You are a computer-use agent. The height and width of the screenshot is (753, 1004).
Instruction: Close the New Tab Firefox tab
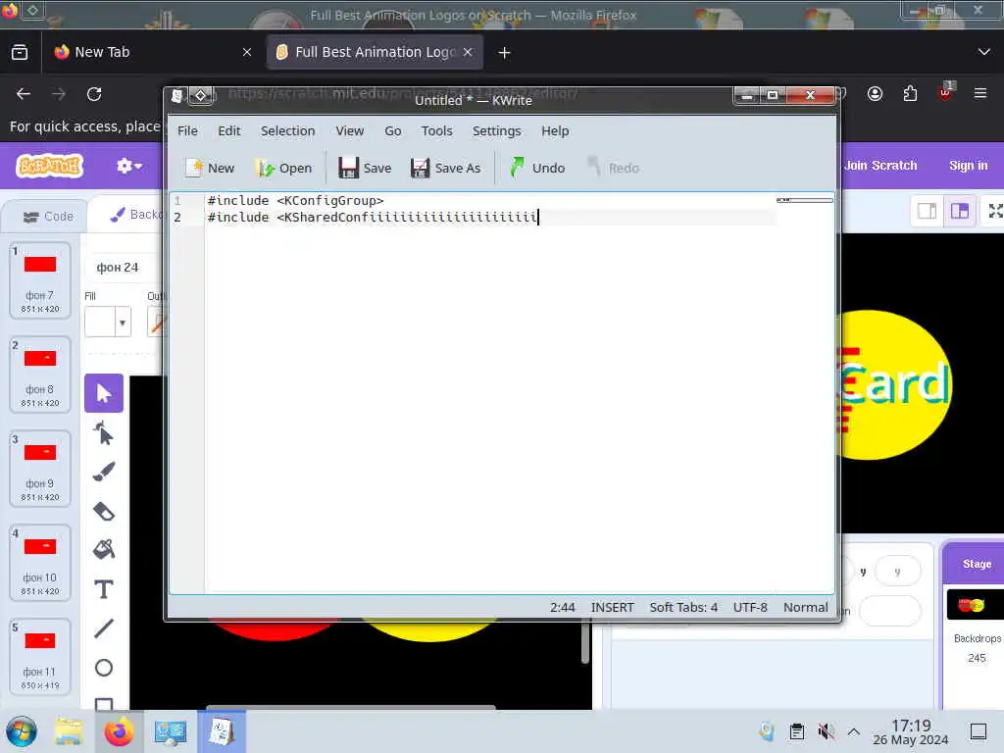click(247, 52)
